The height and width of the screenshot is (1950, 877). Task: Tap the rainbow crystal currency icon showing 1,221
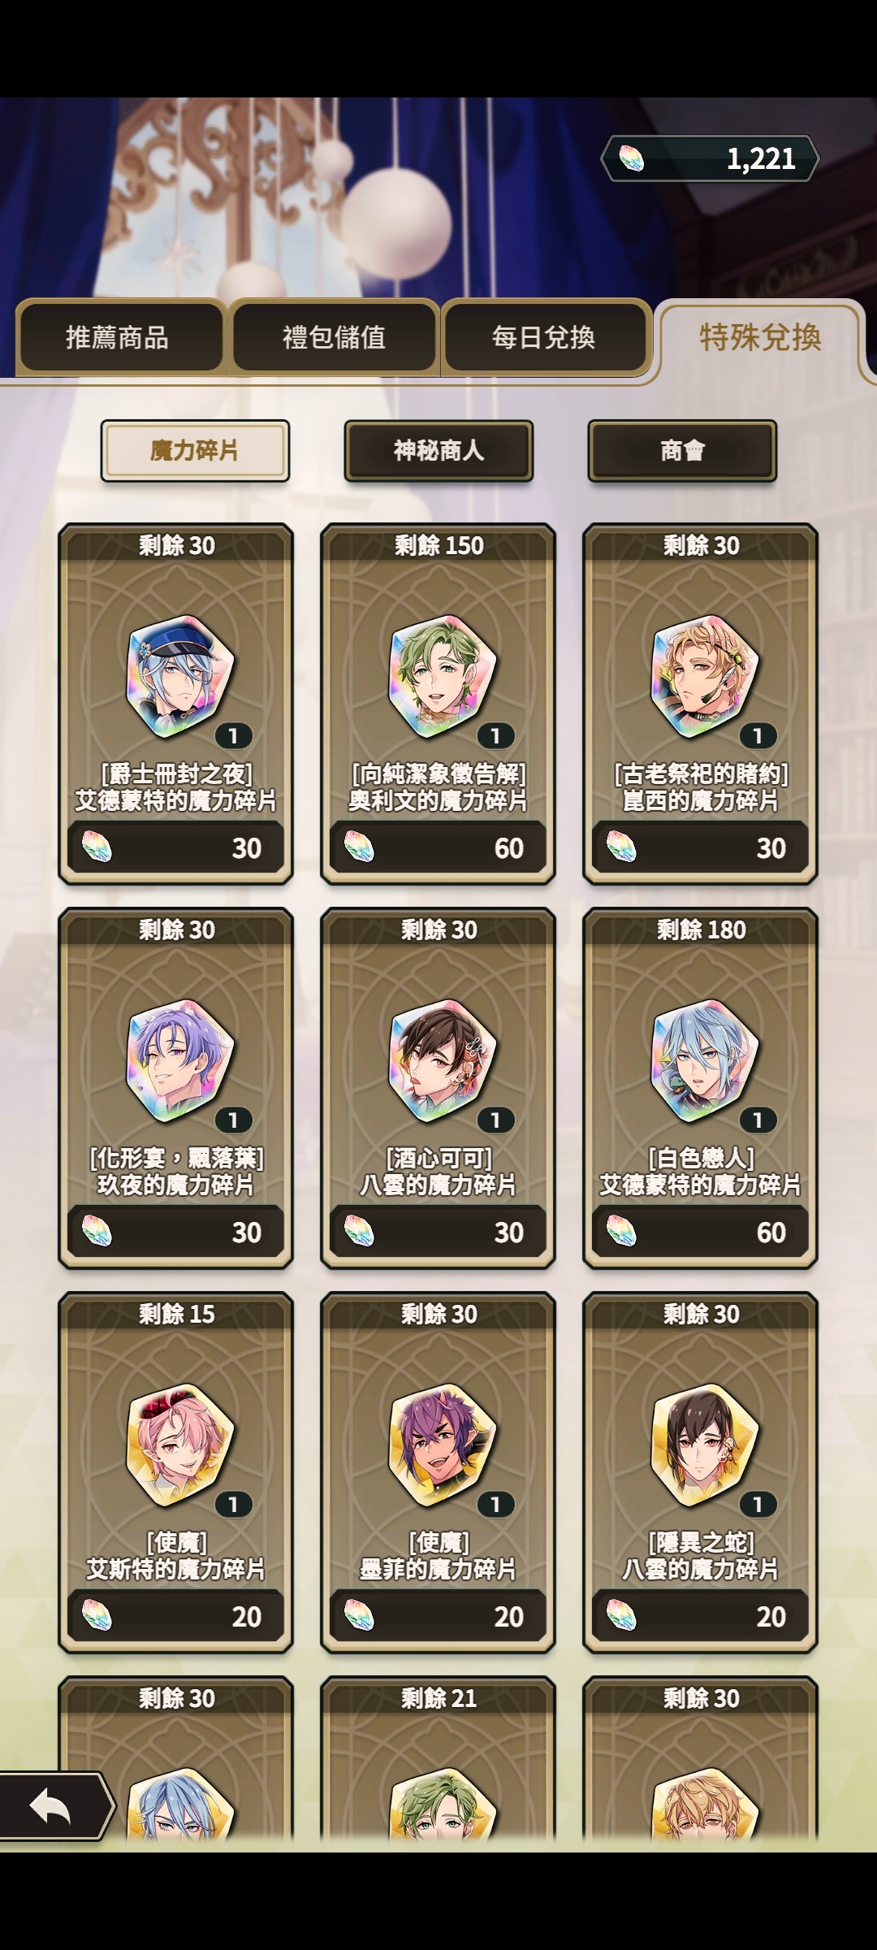point(631,158)
